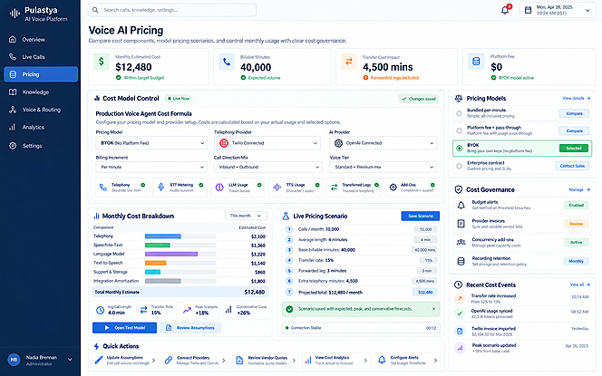Click the Avg Call Length clock icon
The width and height of the screenshot is (602, 376).
coord(101,310)
